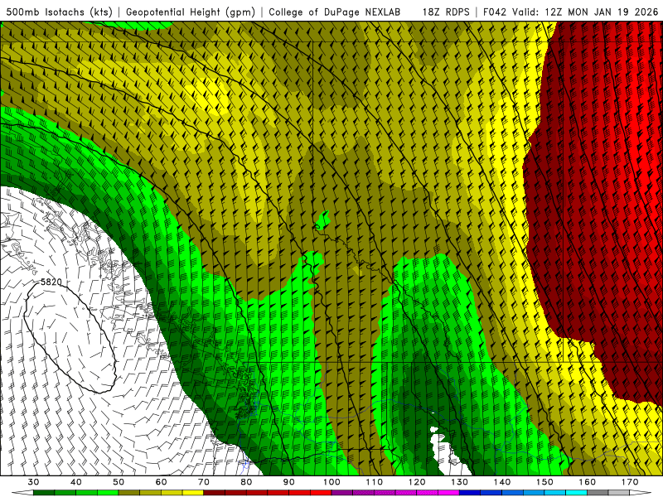Click the 170 knot legend label
The width and height of the screenshot is (663, 497).
point(630,482)
